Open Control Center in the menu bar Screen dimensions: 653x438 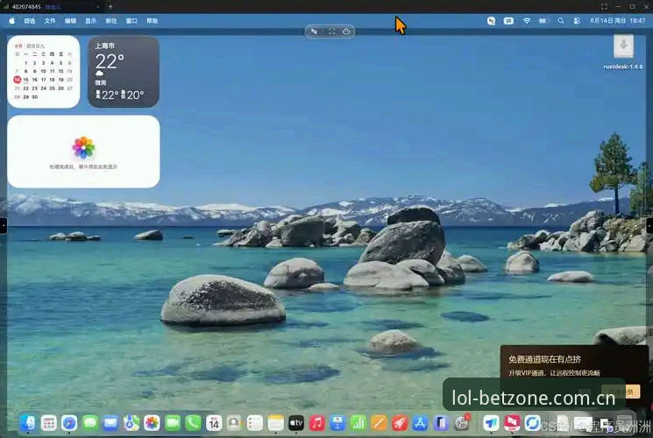click(x=577, y=20)
